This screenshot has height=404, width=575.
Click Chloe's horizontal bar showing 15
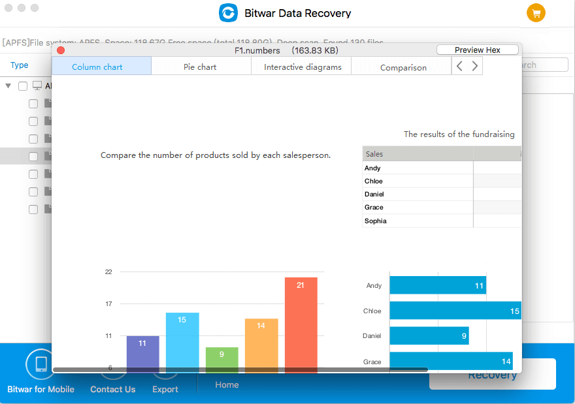tap(455, 311)
